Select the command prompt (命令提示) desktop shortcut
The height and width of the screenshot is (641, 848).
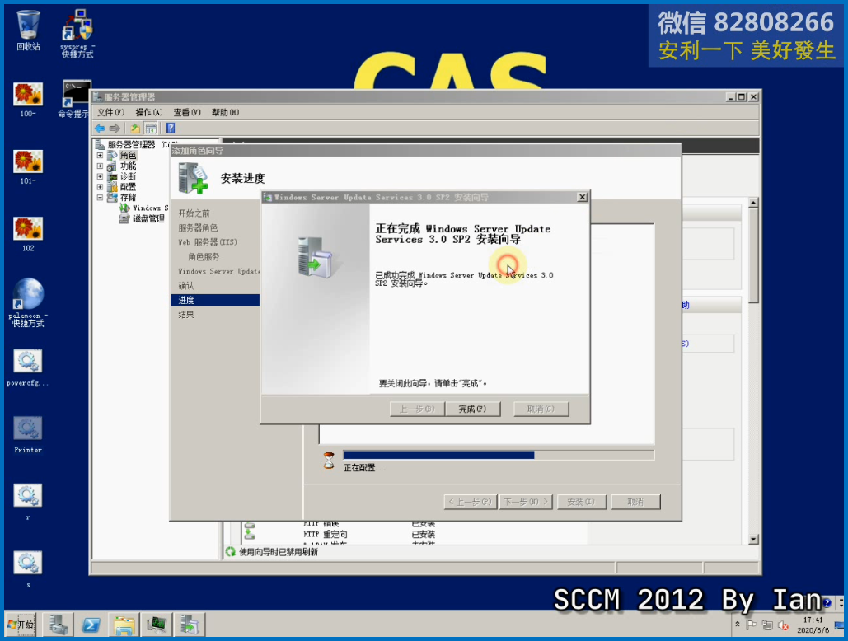coord(75,100)
